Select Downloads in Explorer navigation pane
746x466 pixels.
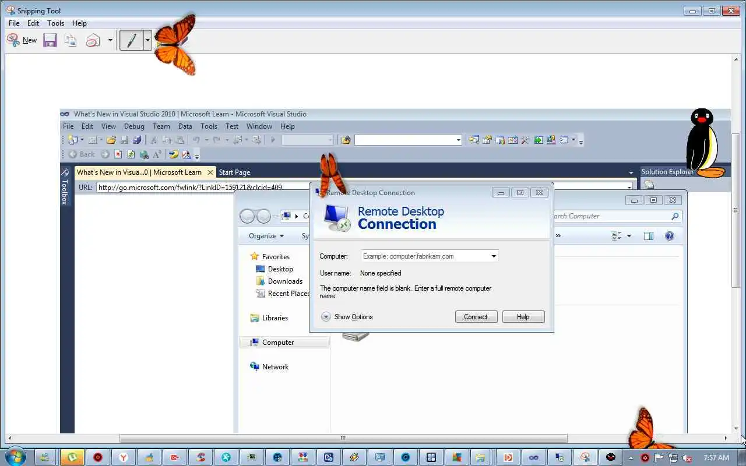[x=279, y=281]
